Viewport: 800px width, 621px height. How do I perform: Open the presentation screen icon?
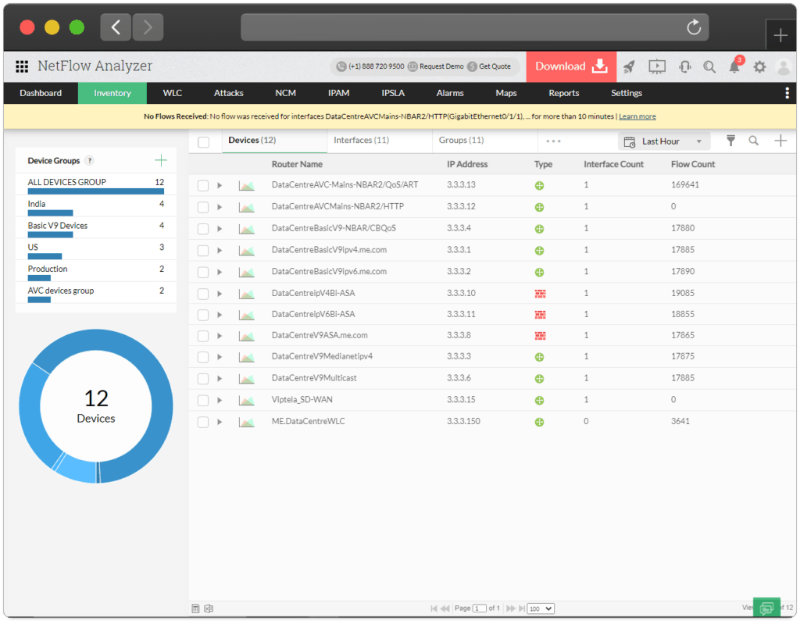tap(656, 67)
